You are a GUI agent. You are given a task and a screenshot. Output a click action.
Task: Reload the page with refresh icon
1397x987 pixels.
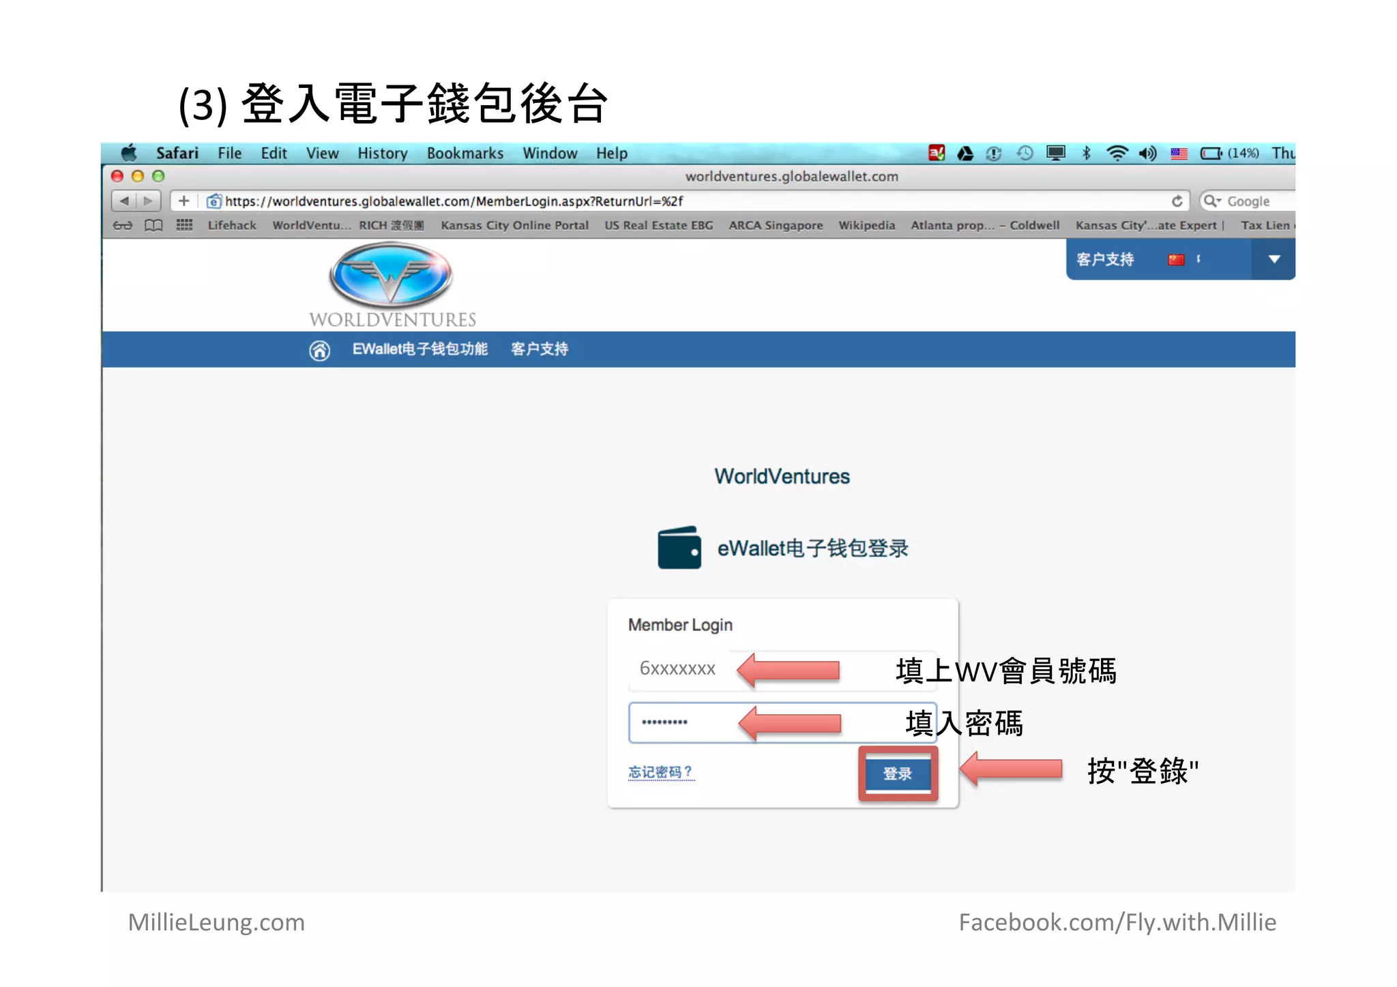pos(1177,201)
